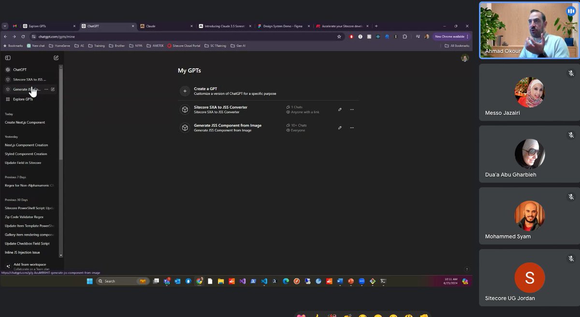Switch to Explore GPTs tab
The image size is (580, 317).
click(48, 26)
